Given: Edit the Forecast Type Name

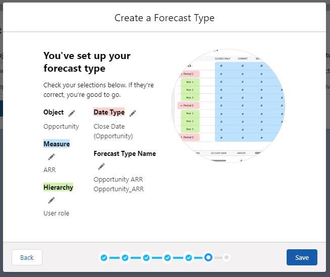Looking at the screenshot, I should click(101, 167).
